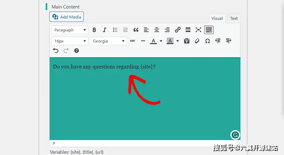This screenshot has width=284, height=155.
Task: Click the insert link icon
Action: 177,30
